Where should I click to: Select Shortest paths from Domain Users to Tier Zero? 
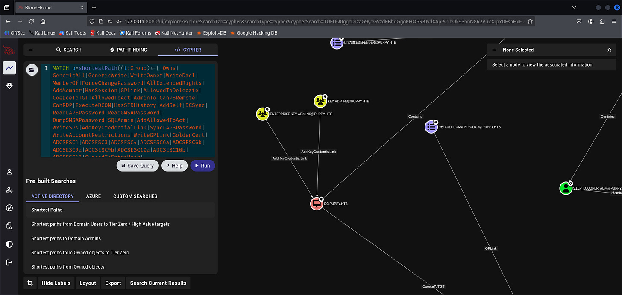(100, 224)
